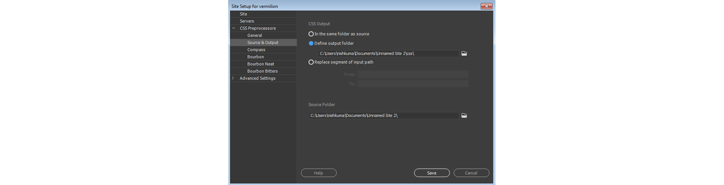The width and height of the screenshot is (724, 185).
Task: Select the Source & Output item
Action: click(x=263, y=42)
